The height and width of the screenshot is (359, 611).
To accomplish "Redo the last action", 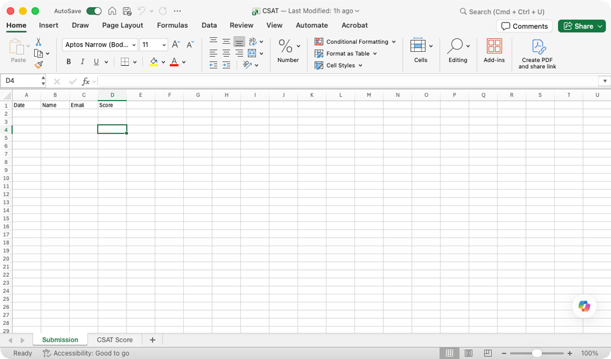I will coord(163,11).
